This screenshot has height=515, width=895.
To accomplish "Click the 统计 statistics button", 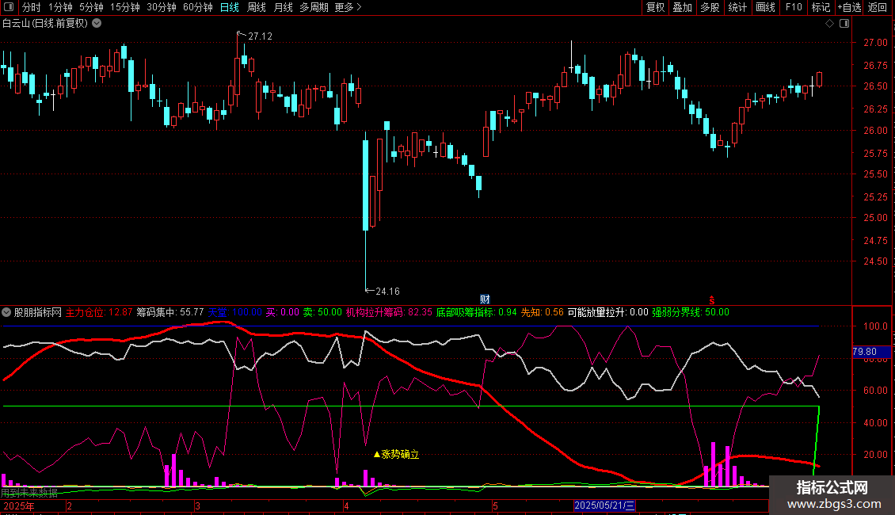I will click(x=737, y=7).
